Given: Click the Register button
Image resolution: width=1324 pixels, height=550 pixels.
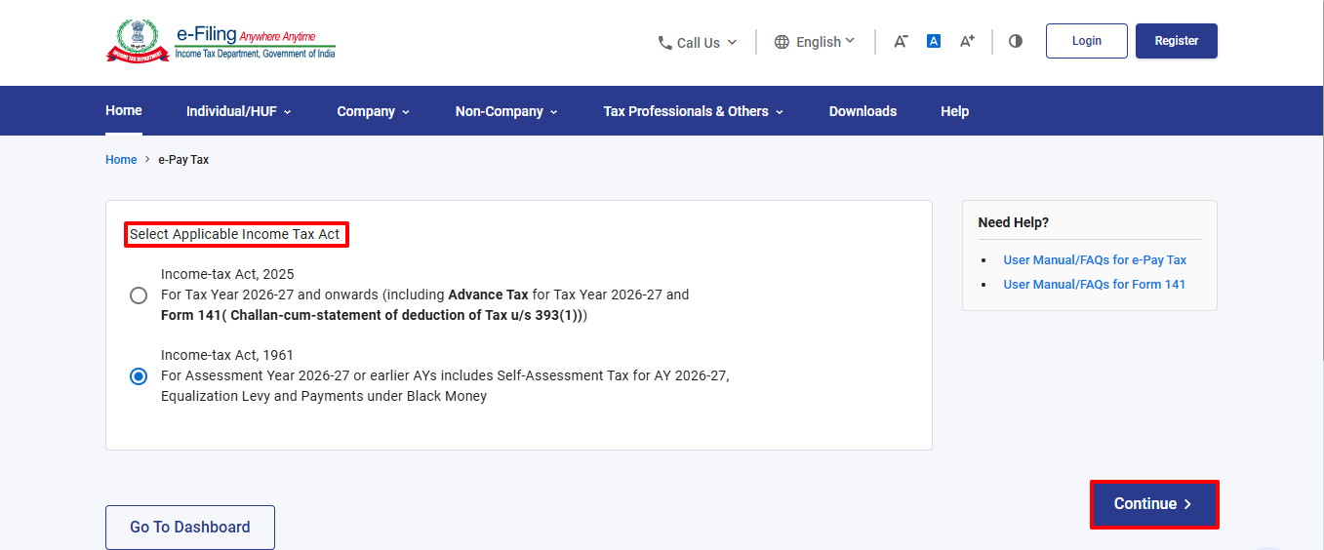Looking at the screenshot, I should pyautogui.click(x=1177, y=41).
